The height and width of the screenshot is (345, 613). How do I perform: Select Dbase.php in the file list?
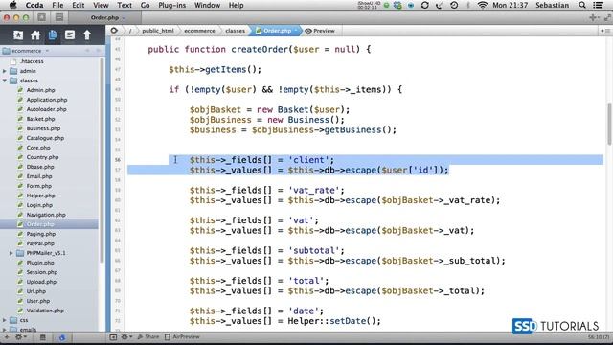coord(40,167)
